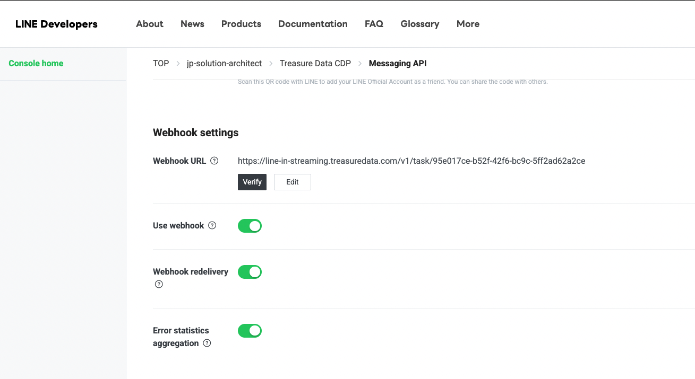Screen dimensions: 695x379
Task: Click the Use webhook help icon
Action: [x=212, y=225]
